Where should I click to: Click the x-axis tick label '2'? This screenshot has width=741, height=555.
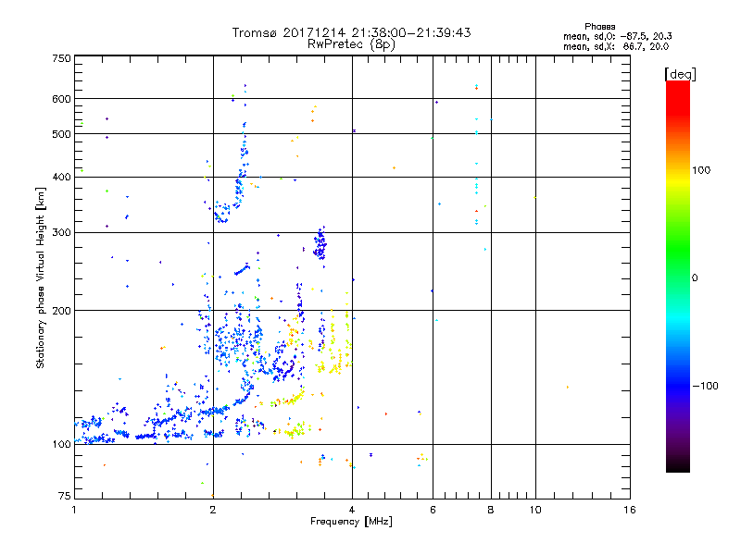click(213, 510)
